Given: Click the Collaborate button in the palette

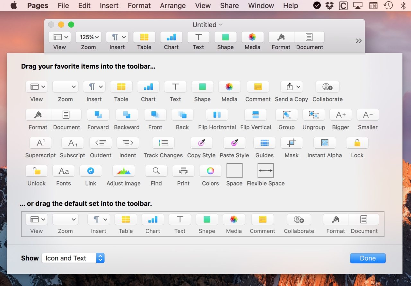Looking at the screenshot, I should tap(327, 86).
